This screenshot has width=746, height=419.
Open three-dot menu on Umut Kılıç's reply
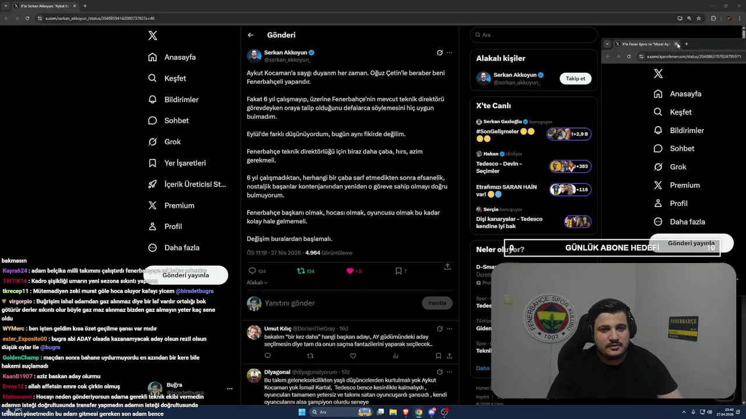(449, 329)
